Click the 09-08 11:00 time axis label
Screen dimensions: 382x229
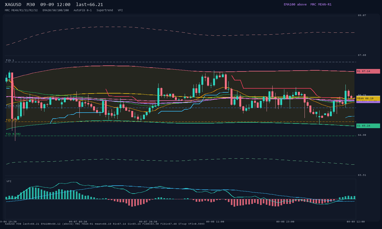coord(215,222)
